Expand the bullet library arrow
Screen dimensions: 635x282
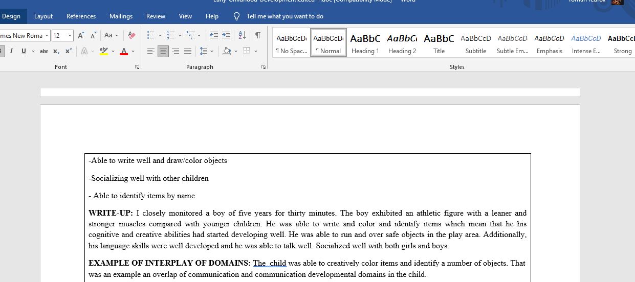[x=160, y=36]
